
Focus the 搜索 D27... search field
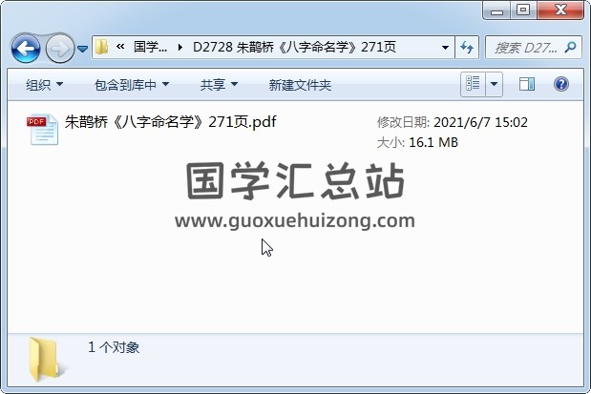[x=526, y=48]
